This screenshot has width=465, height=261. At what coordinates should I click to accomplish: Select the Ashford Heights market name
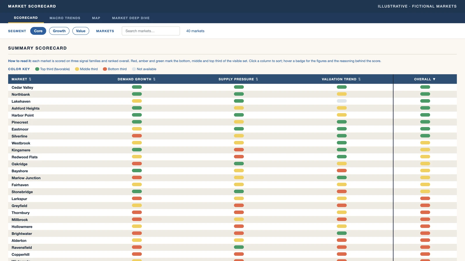coord(26,108)
